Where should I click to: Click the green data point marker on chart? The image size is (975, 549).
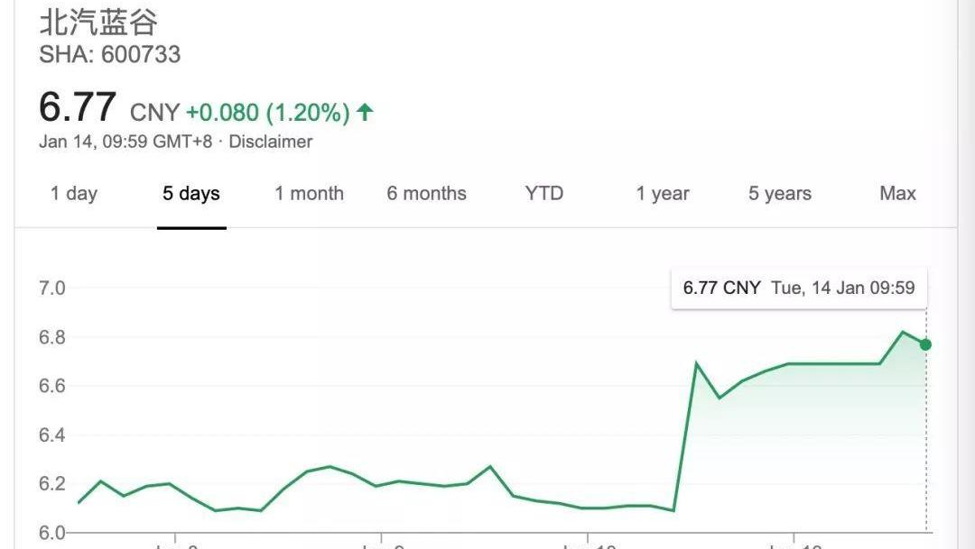(925, 344)
